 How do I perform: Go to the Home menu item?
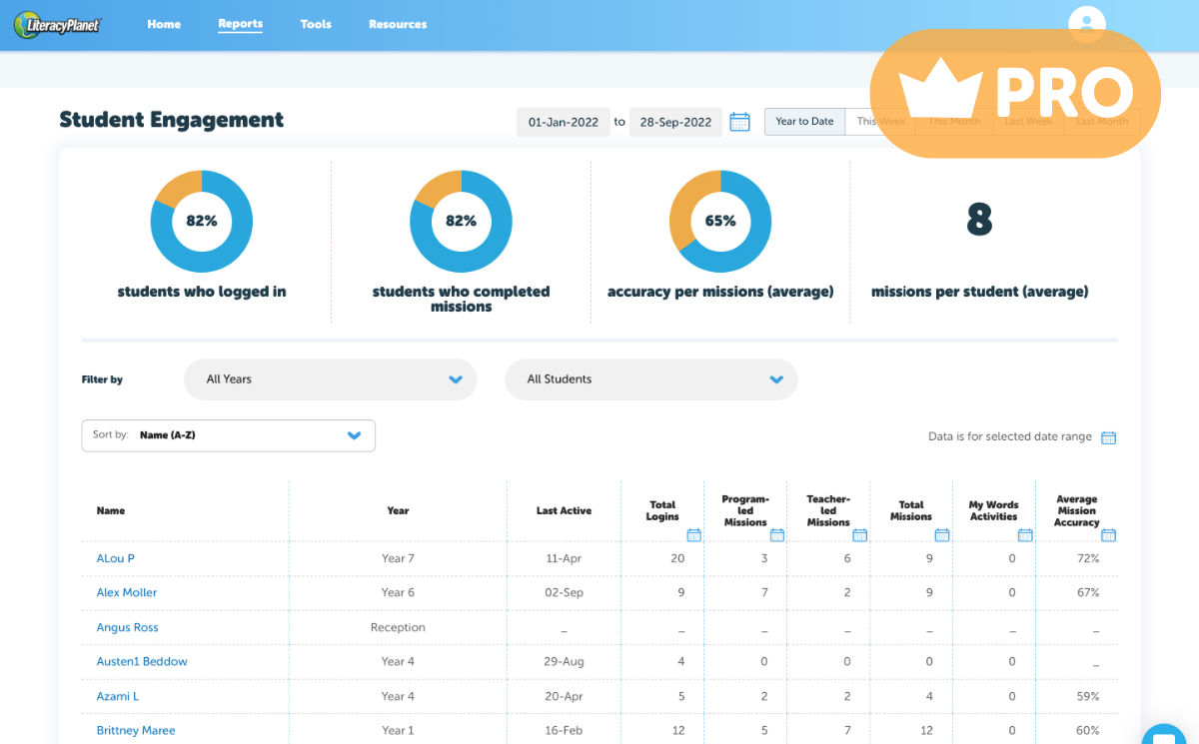click(164, 24)
